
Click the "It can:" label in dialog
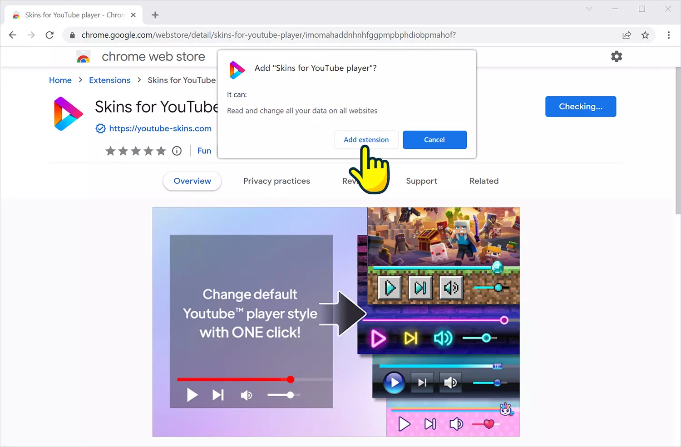(237, 95)
